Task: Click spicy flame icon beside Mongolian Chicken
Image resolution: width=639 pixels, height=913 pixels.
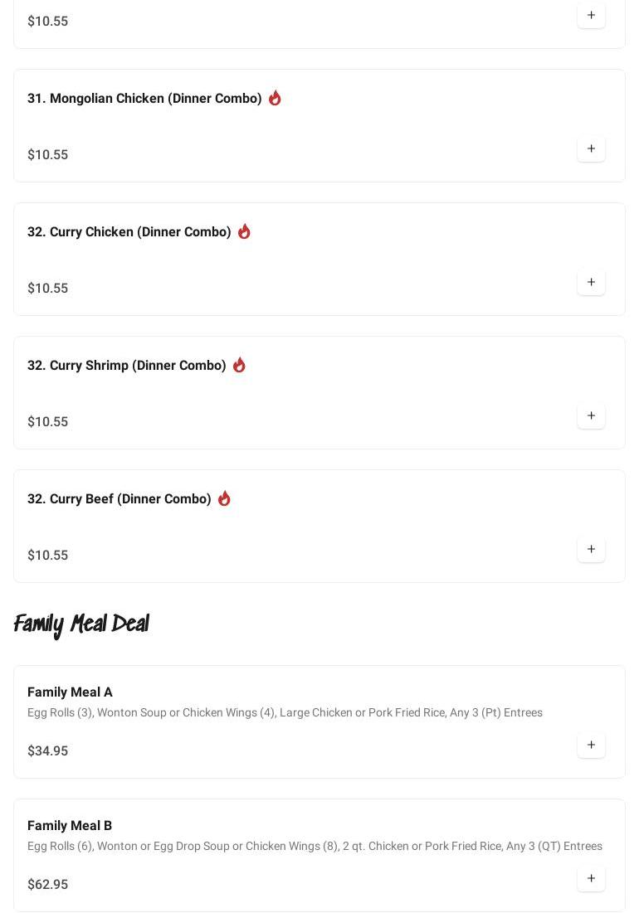Action: coord(275,98)
